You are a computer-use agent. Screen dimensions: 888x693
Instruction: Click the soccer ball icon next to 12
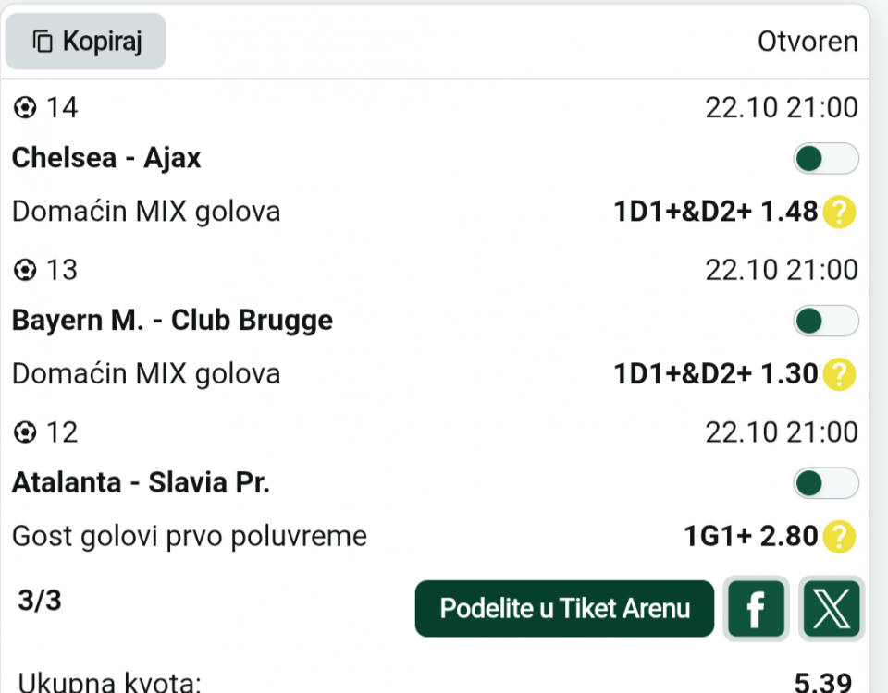pos(25,432)
